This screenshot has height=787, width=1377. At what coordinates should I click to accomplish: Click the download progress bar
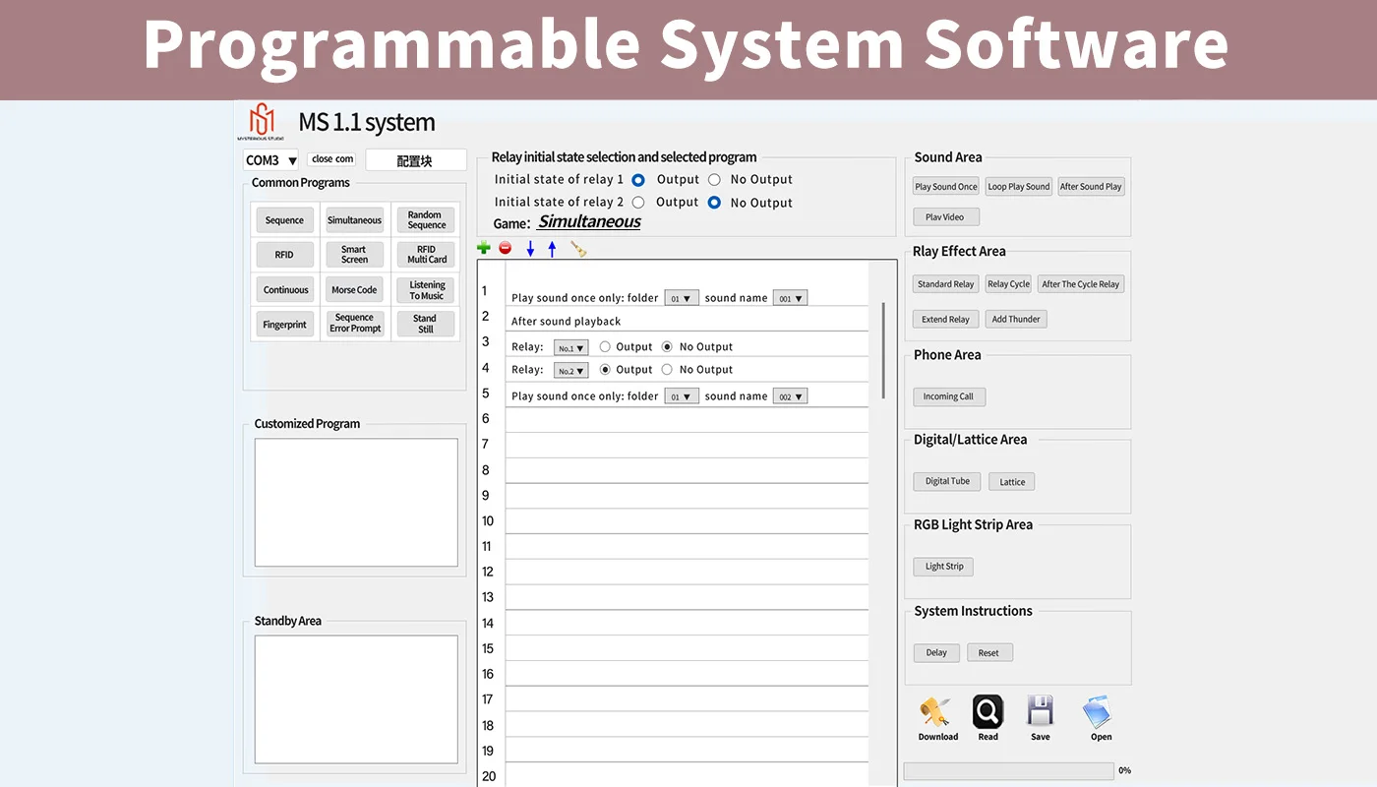(x=1008, y=771)
